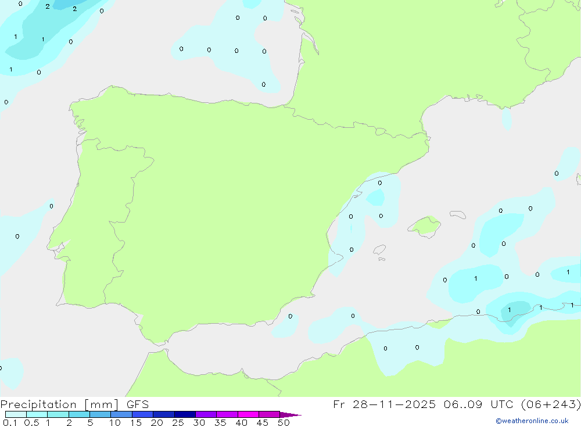This screenshot has height=426, width=581.
Task: Click the '0.1' legend scale label
Action: tap(10, 423)
